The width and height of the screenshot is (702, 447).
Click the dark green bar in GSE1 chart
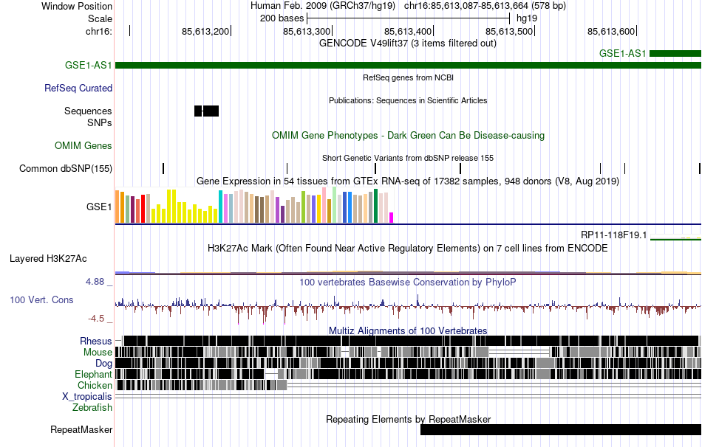pyautogui.click(x=376, y=206)
